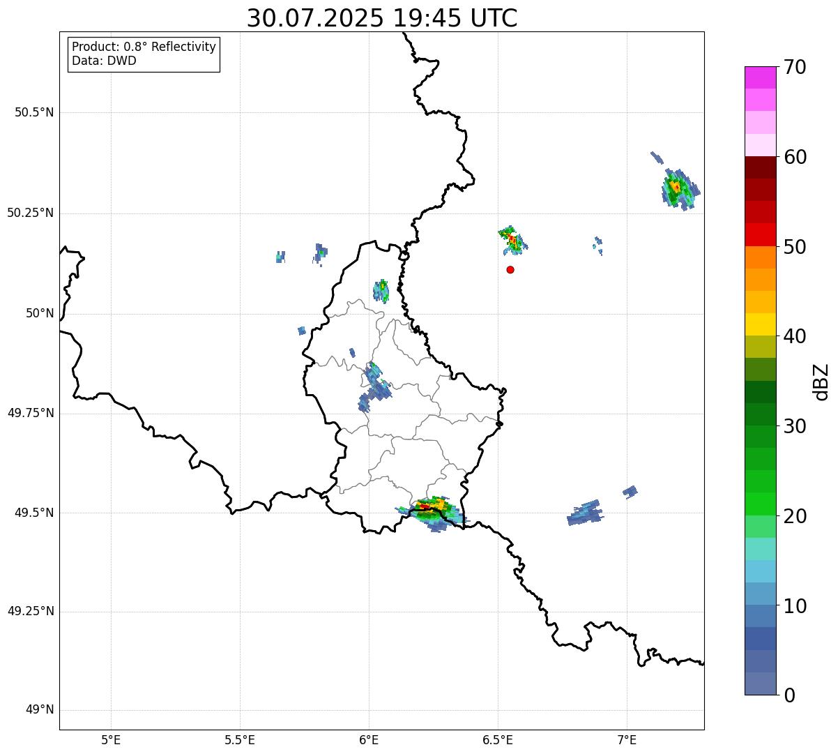The width and height of the screenshot is (838, 754).
Task: Click the storm cell on Luxembourg's southern border
Action: (432, 514)
